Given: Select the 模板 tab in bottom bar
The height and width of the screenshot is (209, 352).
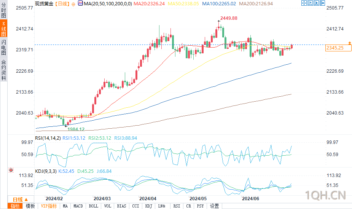Looking at the screenshot, I should [x=30, y=206].
